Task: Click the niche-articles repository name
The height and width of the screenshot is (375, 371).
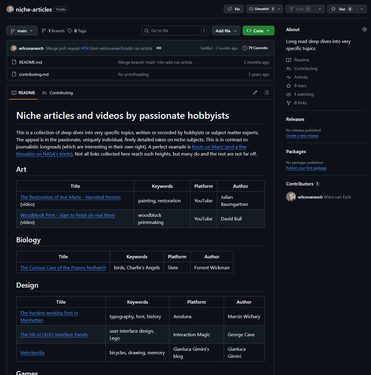Action: coord(34,9)
